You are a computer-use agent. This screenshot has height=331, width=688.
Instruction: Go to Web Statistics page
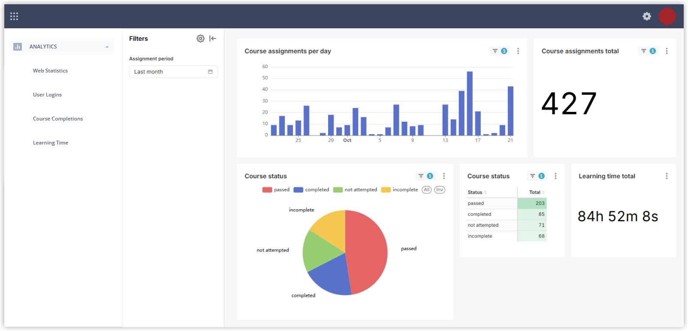[x=50, y=71]
